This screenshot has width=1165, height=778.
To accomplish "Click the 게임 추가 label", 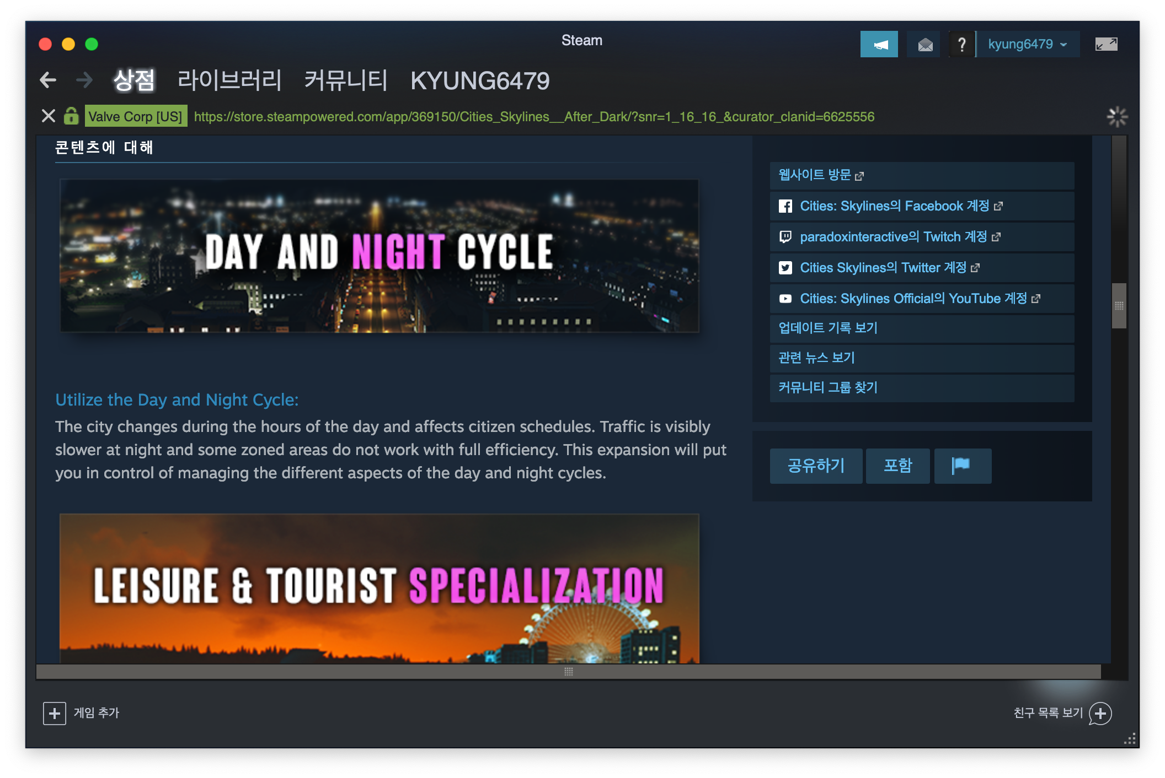I will tap(97, 713).
